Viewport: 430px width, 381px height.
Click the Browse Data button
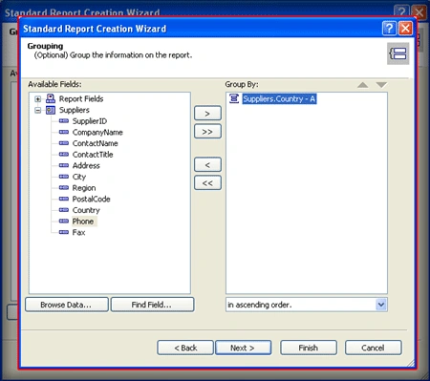tap(67, 305)
